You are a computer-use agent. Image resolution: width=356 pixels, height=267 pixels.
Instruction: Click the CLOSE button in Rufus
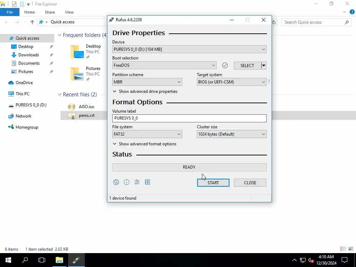tap(250, 183)
